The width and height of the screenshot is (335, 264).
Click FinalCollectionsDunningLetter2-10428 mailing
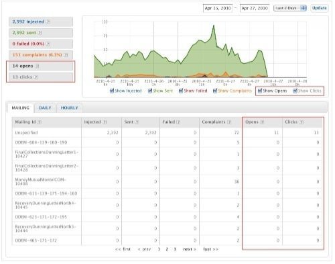point(47,168)
